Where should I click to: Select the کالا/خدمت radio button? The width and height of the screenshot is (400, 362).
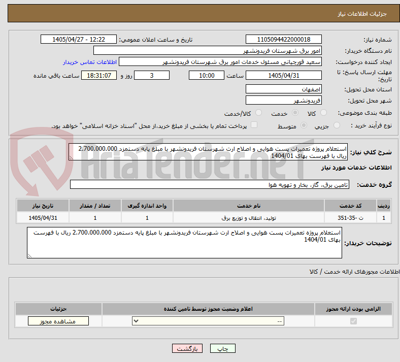coord(258,113)
